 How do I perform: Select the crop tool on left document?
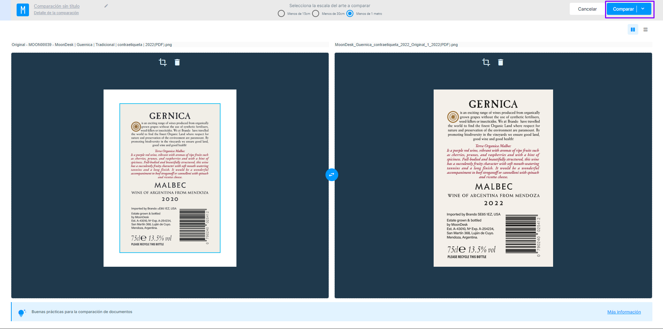click(x=163, y=62)
